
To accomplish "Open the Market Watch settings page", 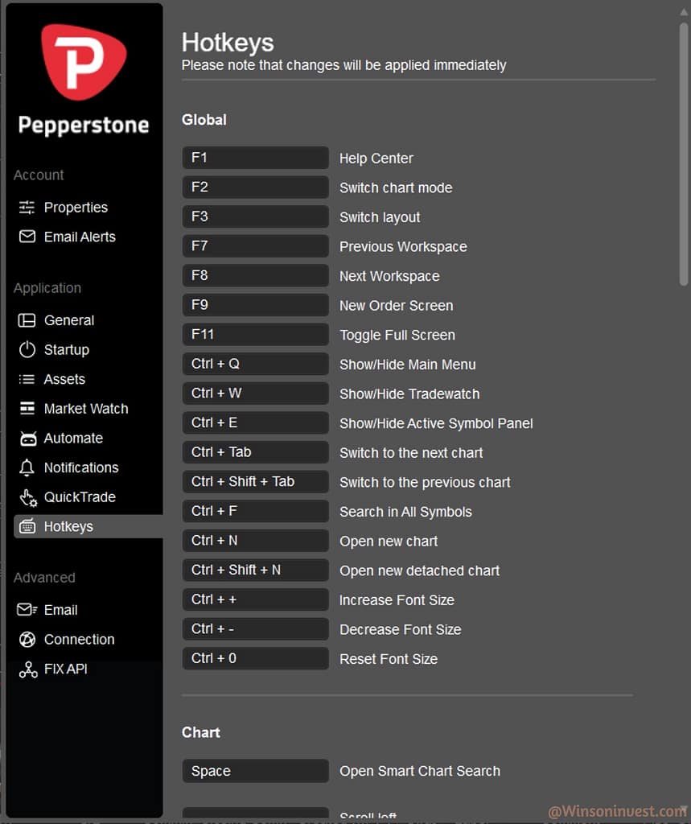I will click(x=85, y=409).
